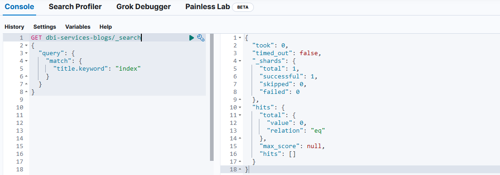
Task: Place cursor in "title.keyword" query line
Action: point(97,69)
